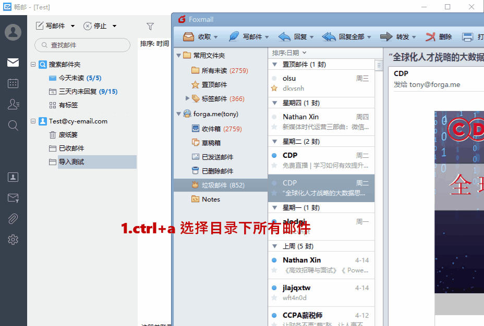Open settings gear in 畅邮 sidebar
The height and width of the screenshot is (326, 484).
tap(13, 240)
